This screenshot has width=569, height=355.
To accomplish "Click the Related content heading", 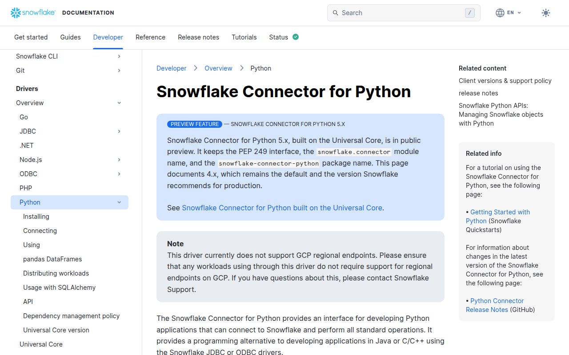I will tap(482, 68).
